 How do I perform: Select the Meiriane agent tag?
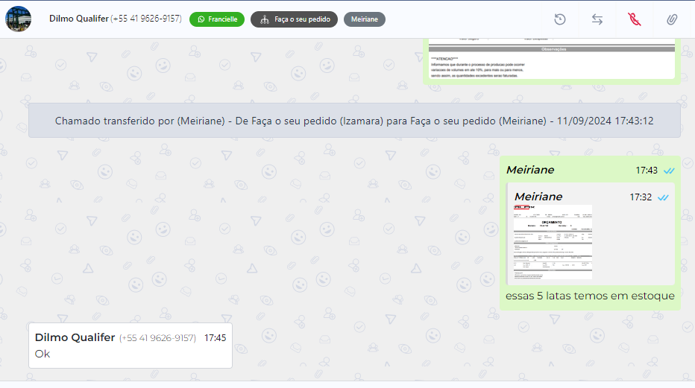point(364,19)
